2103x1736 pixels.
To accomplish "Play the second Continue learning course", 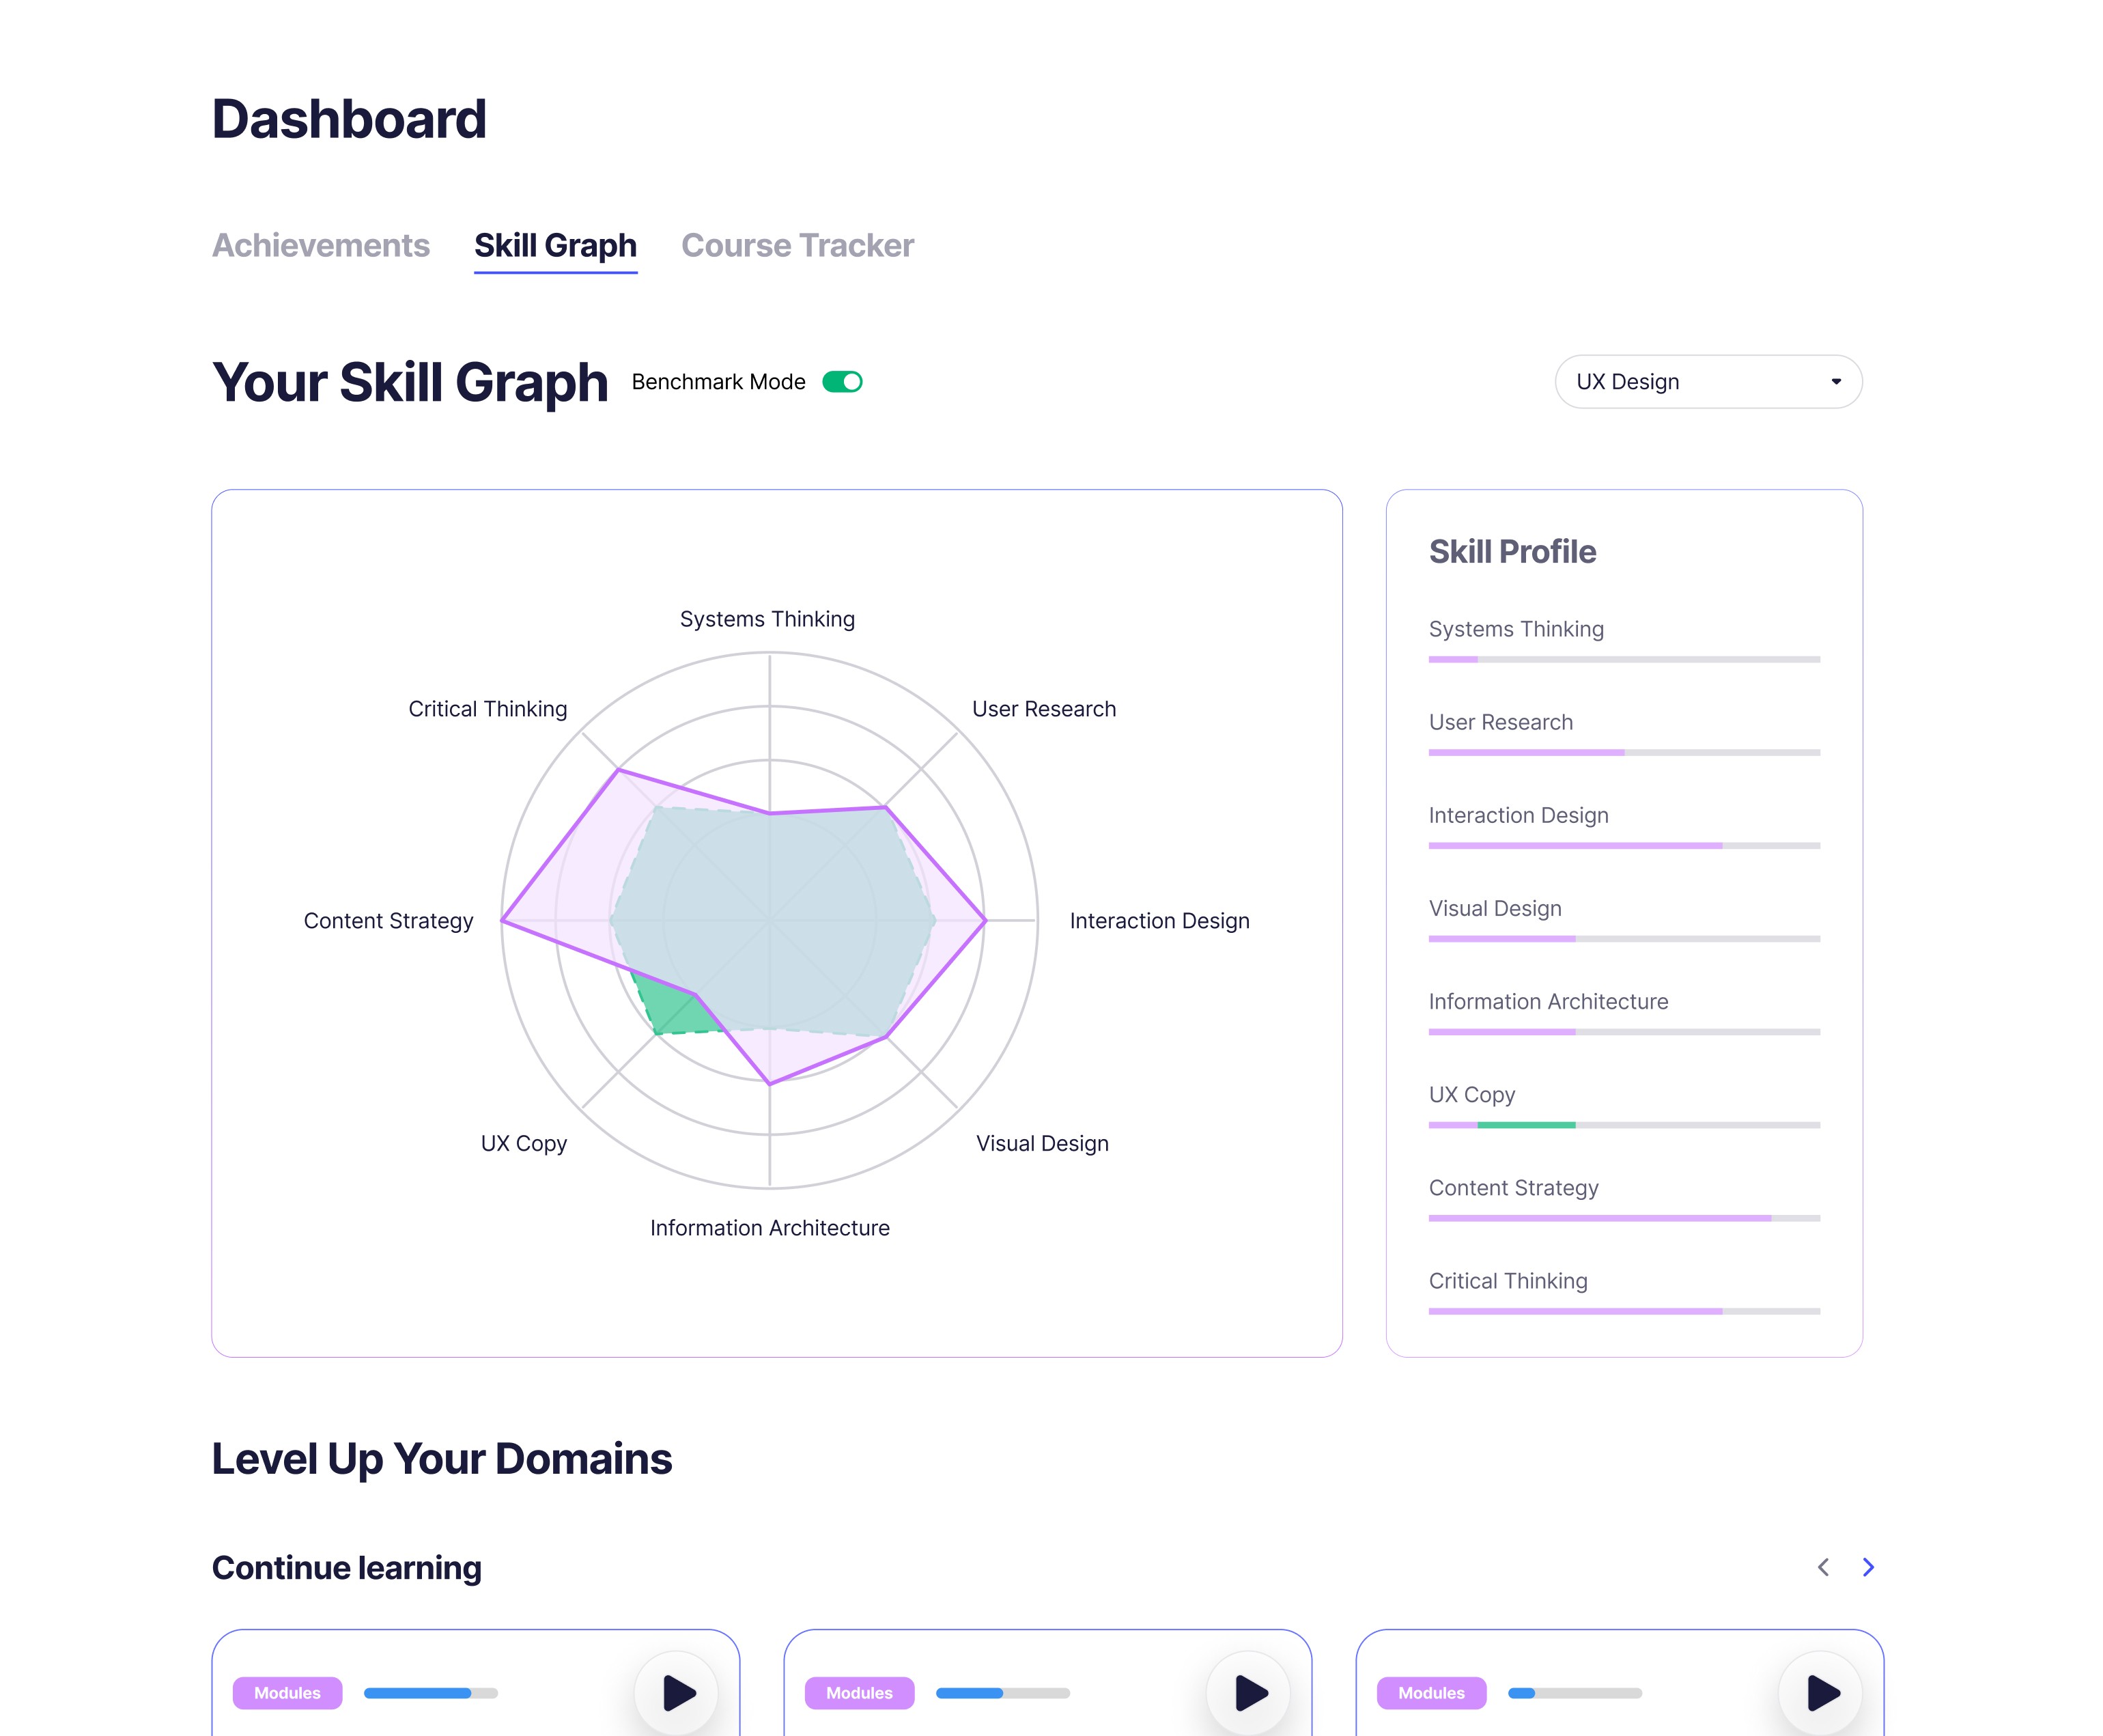I will pyautogui.click(x=1247, y=1693).
